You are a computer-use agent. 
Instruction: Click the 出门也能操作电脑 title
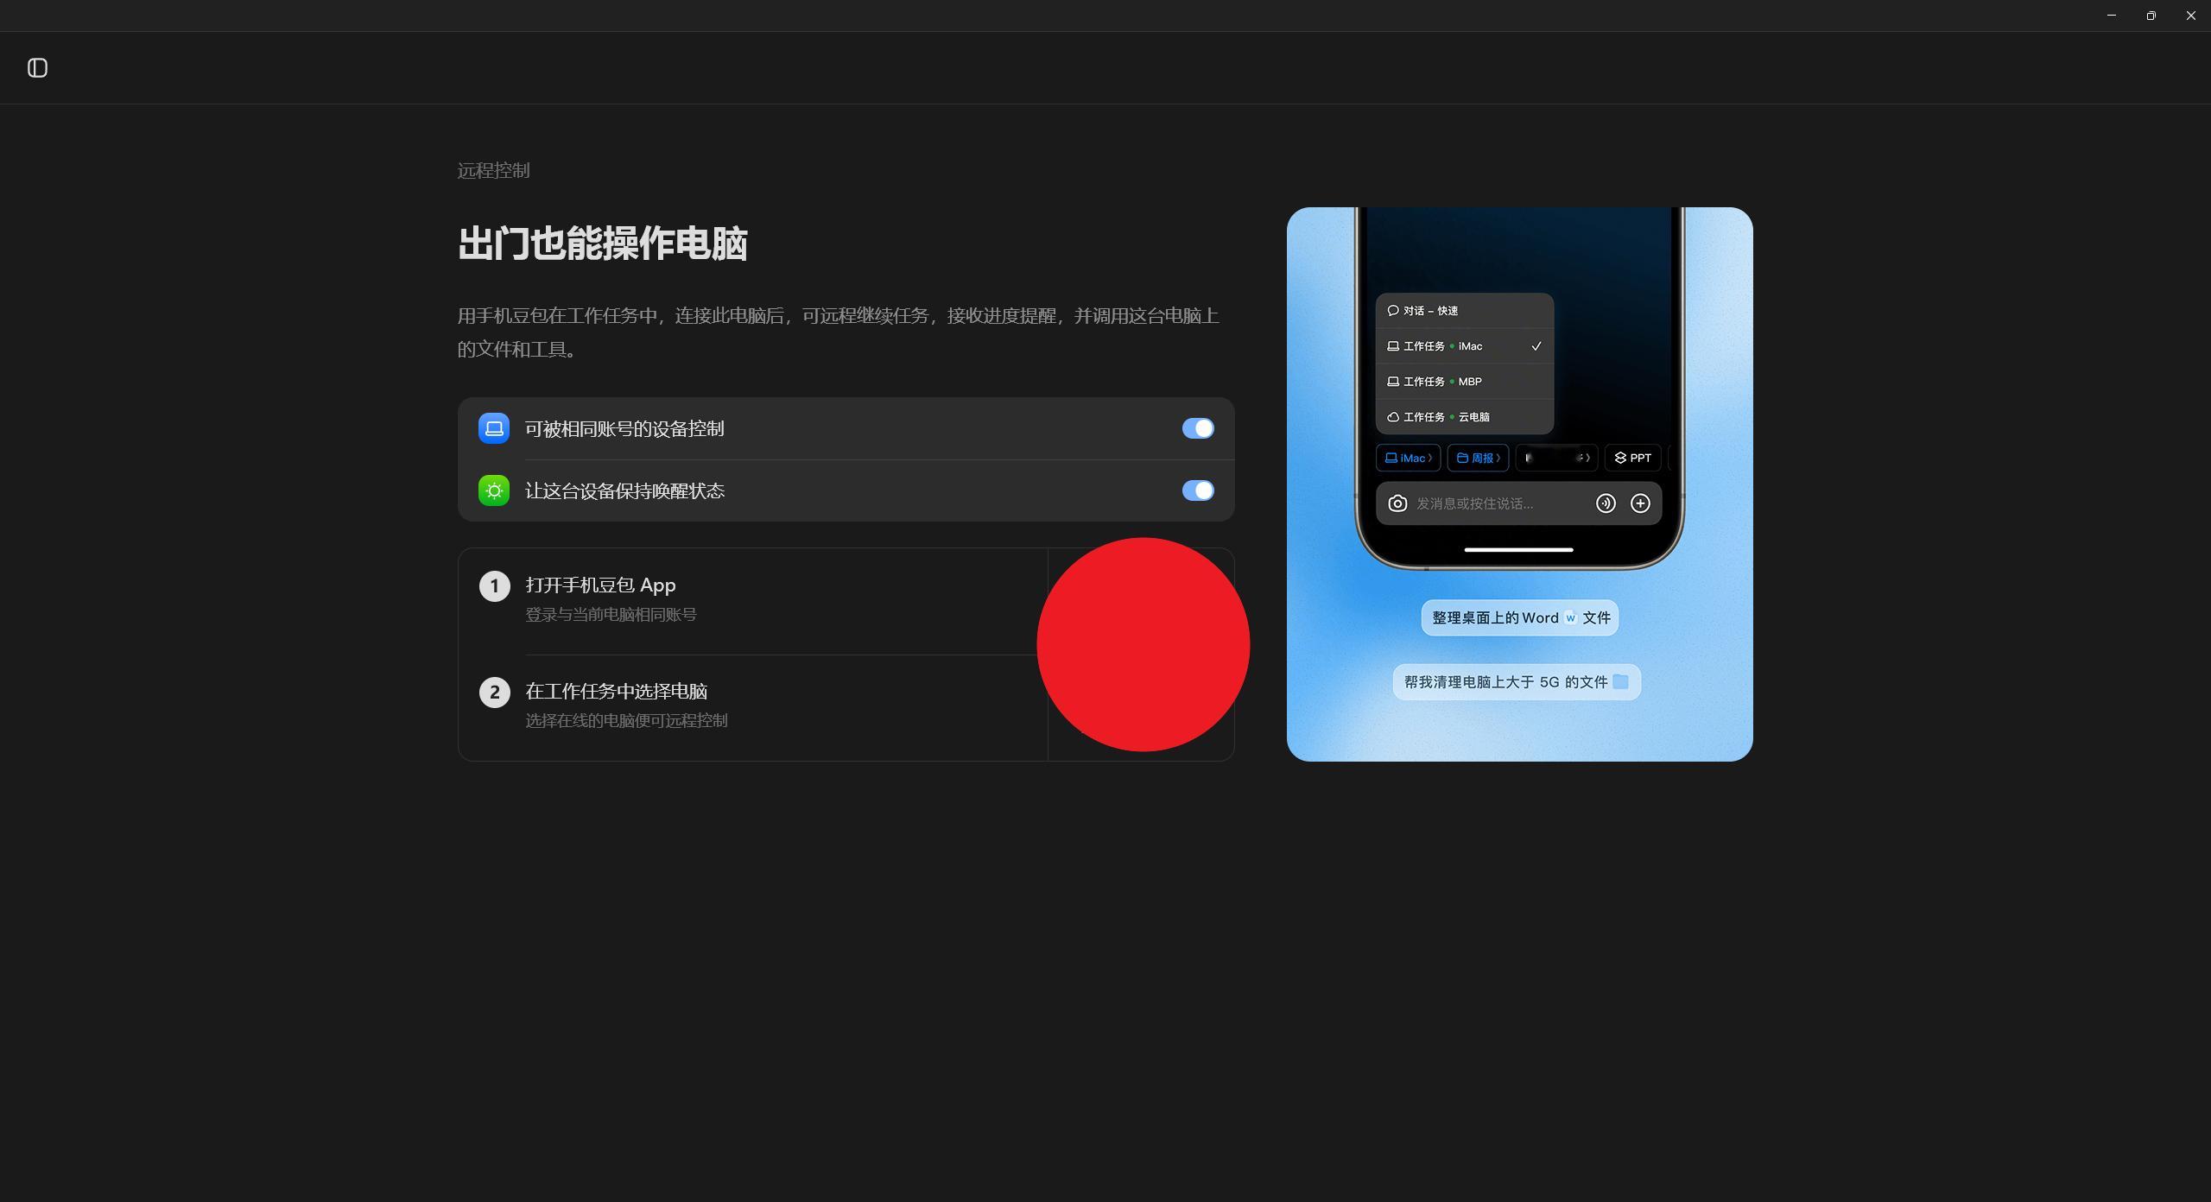(602, 244)
